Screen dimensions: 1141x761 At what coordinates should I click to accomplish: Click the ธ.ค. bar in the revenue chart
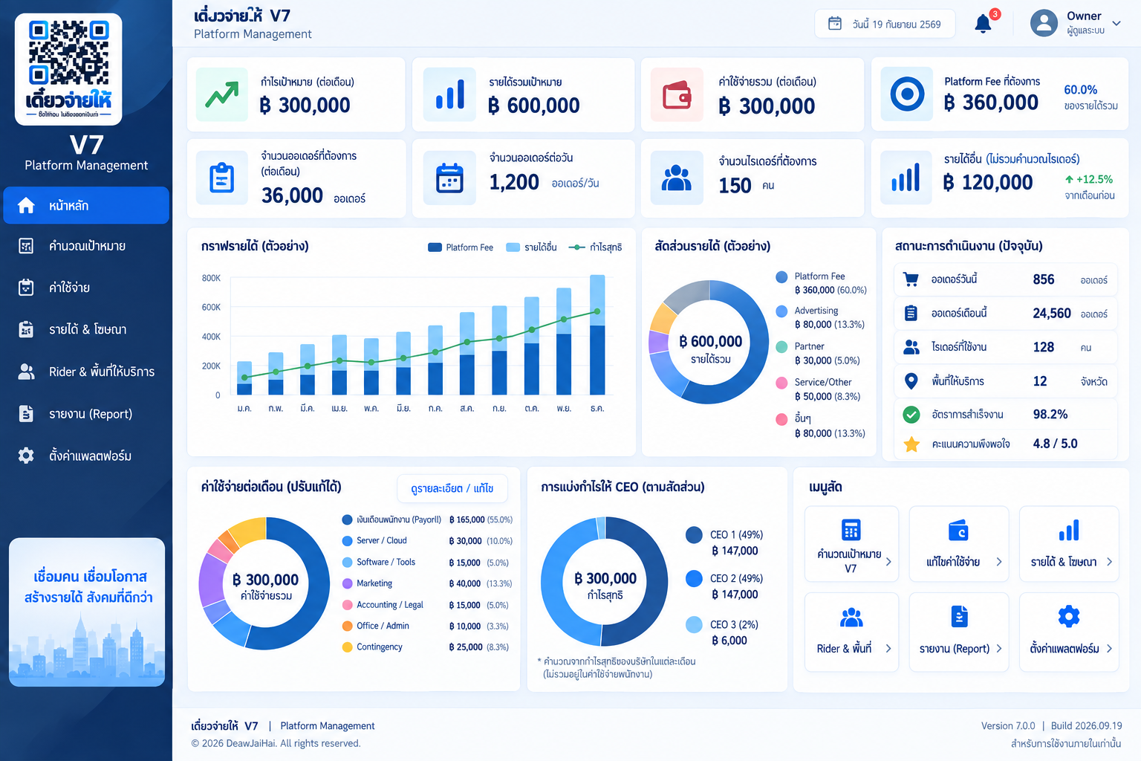point(597,335)
